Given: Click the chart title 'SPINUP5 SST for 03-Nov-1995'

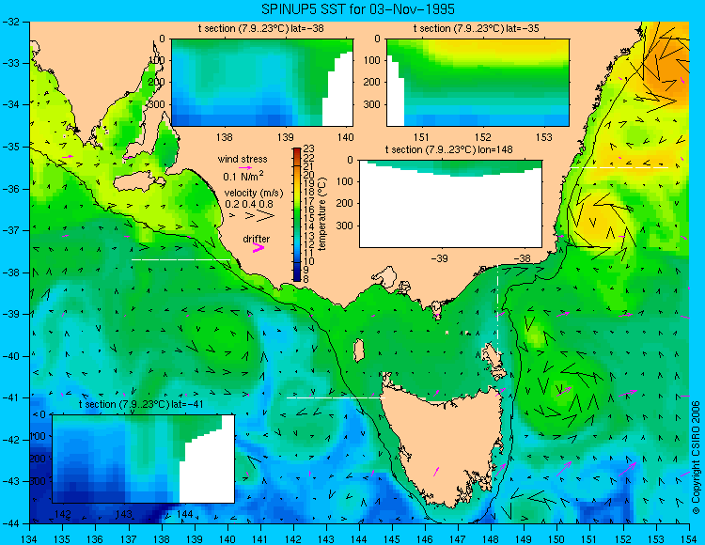Looking at the screenshot, I should pos(357,9).
